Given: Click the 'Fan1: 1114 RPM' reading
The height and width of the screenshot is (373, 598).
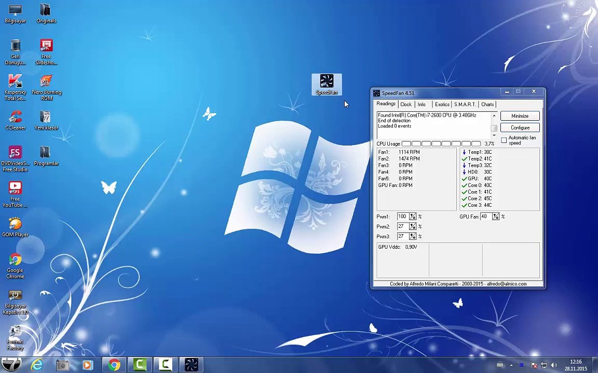Looking at the screenshot, I should click(x=399, y=152).
